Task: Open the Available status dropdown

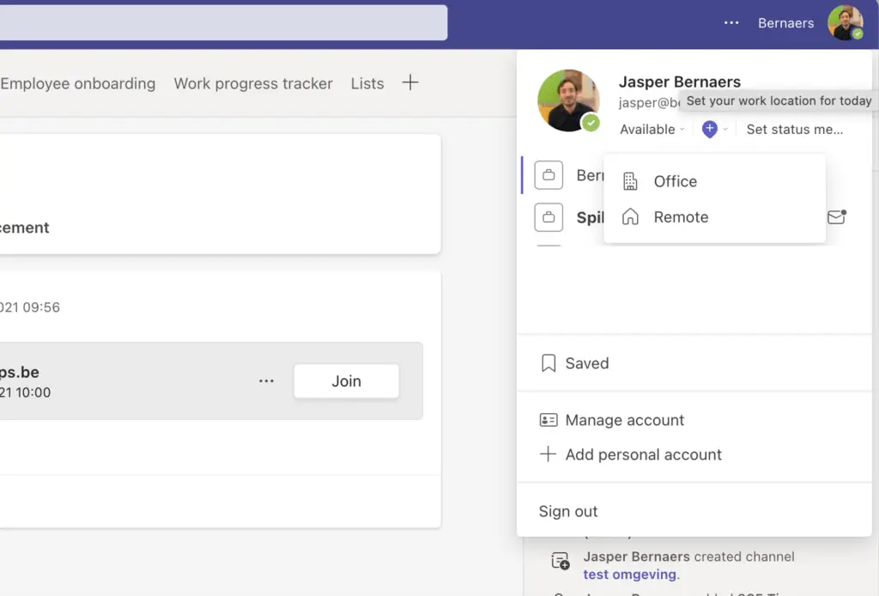Action: (x=652, y=130)
